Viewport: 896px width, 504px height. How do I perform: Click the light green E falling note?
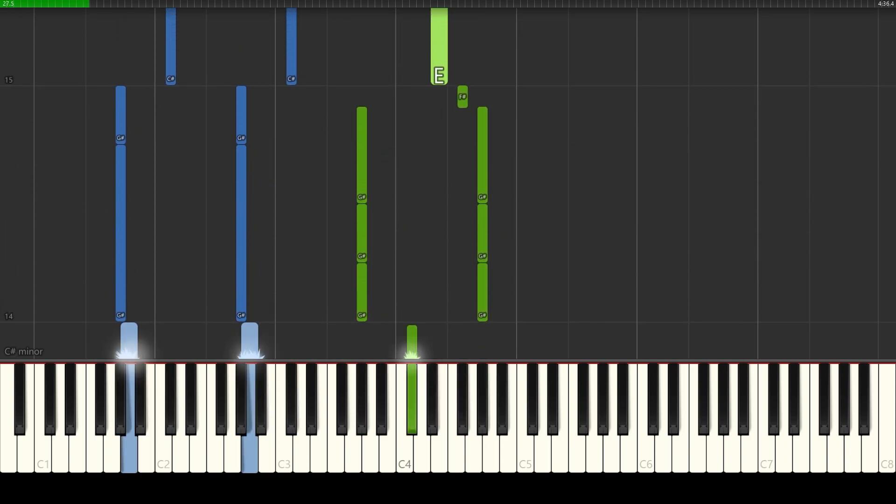pos(439,46)
